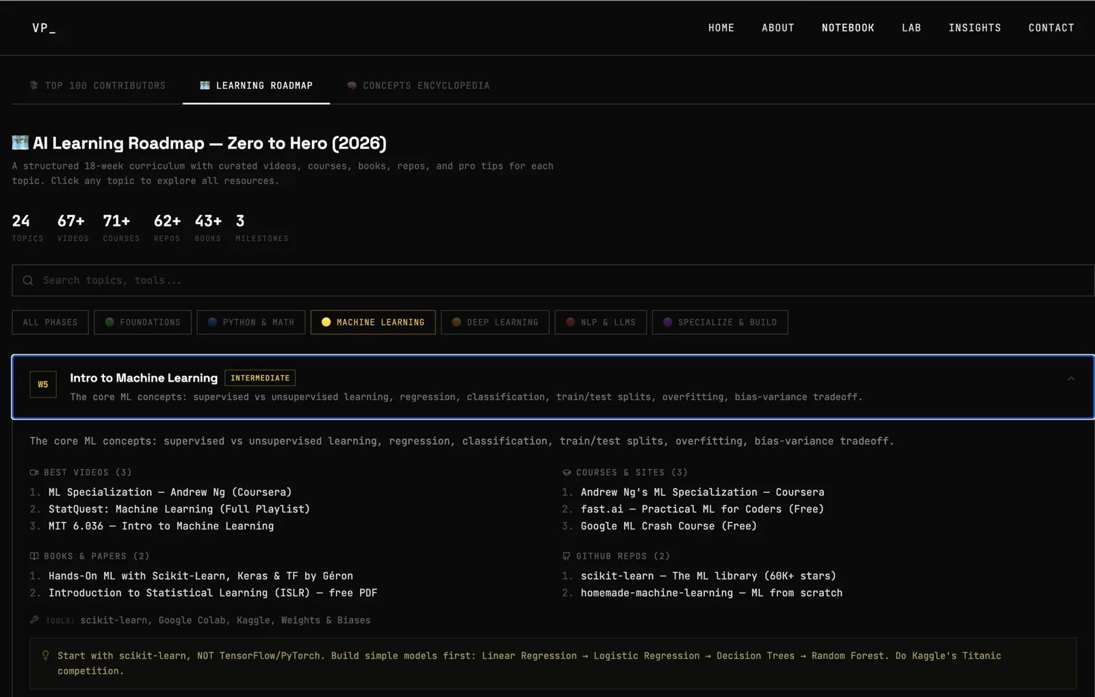1095x697 pixels.
Task: Click the map icon next to the roadmap title
Action: click(x=20, y=142)
